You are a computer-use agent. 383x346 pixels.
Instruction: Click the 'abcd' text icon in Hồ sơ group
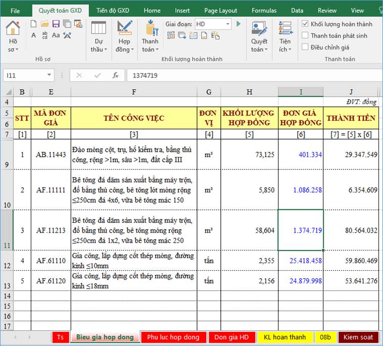coord(44,35)
